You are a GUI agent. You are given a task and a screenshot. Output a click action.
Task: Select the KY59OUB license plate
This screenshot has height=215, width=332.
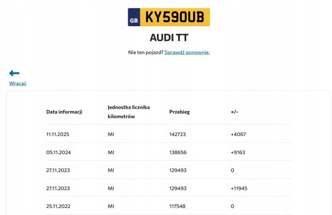point(169,17)
